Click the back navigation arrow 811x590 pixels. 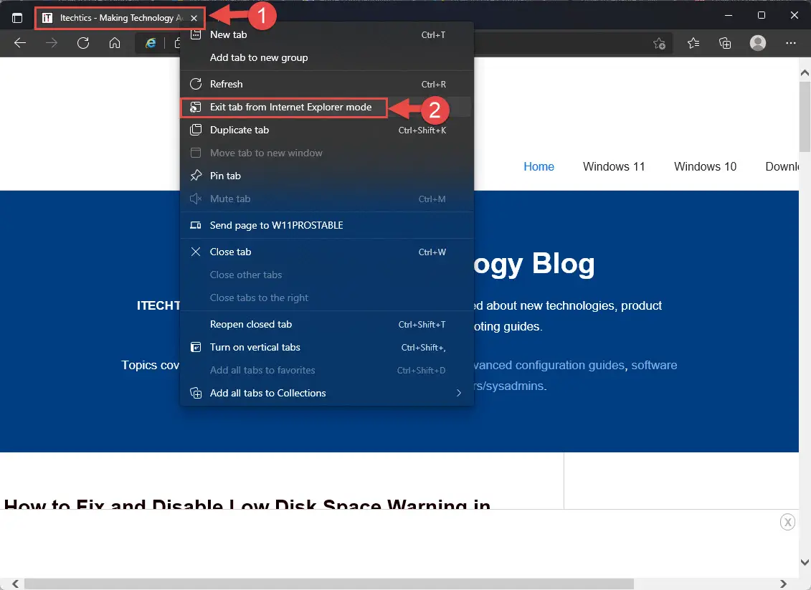pyautogui.click(x=20, y=43)
